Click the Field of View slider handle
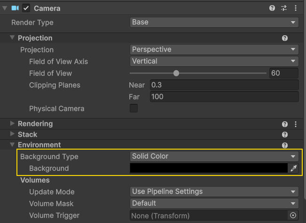 [176, 73]
